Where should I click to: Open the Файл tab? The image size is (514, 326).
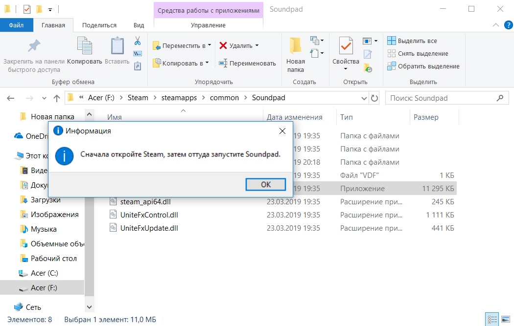(x=16, y=25)
